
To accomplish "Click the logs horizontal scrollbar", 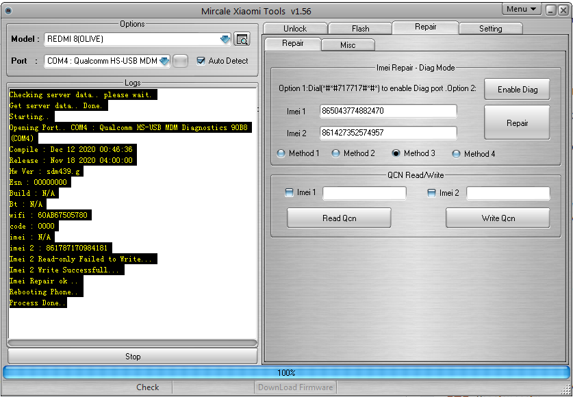I will click(x=133, y=343).
